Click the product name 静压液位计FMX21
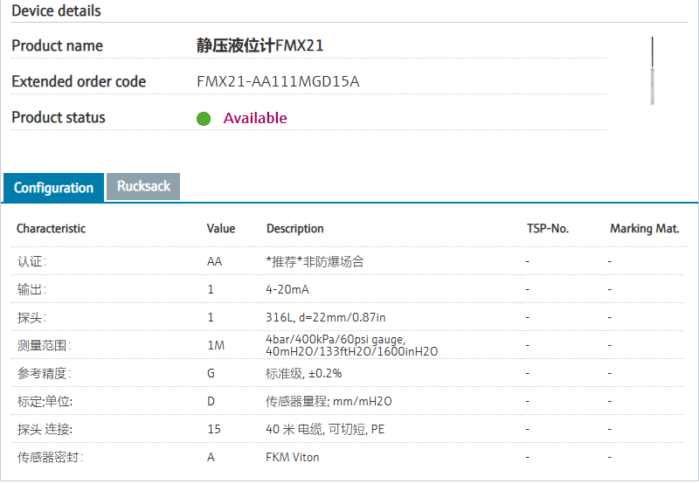699x484 pixels. click(260, 45)
